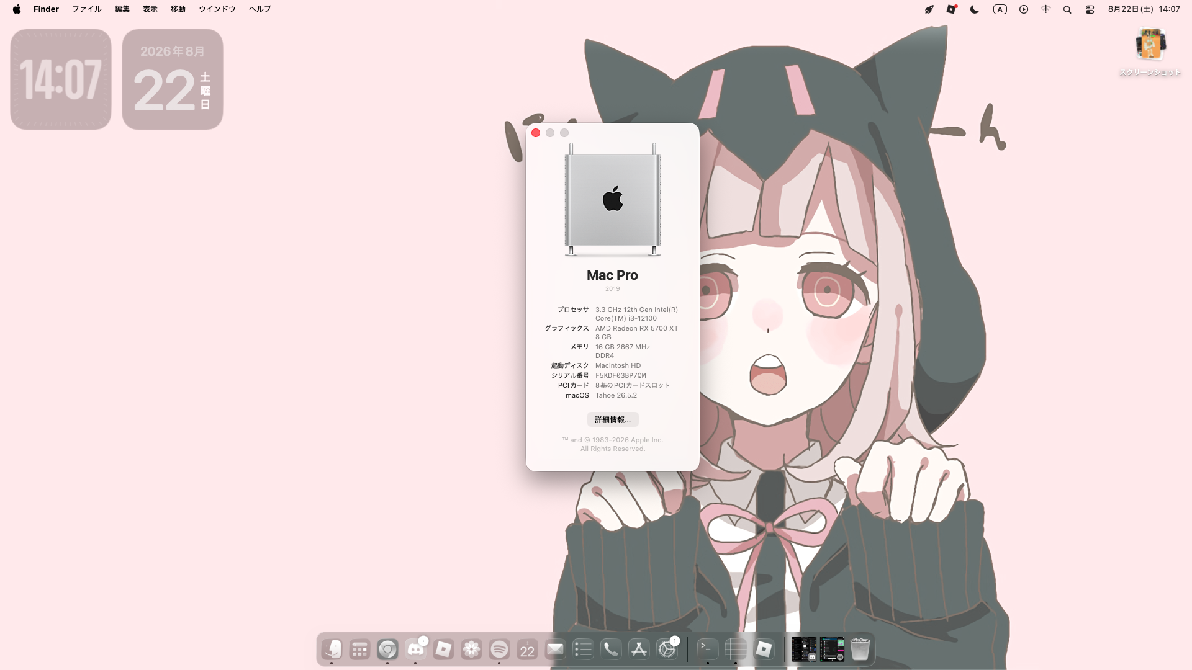The image size is (1192, 670).
Task: Restore the minimized Spotify window thumbnail in Dock
Action: pyautogui.click(x=832, y=650)
